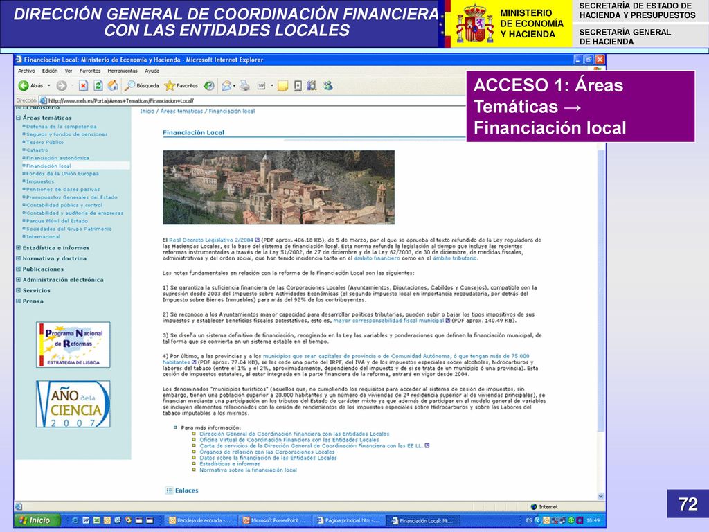This screenshot has height=532, width=709.
Task: Click the yellow Discuss note icon
Action: click(283, 85)
